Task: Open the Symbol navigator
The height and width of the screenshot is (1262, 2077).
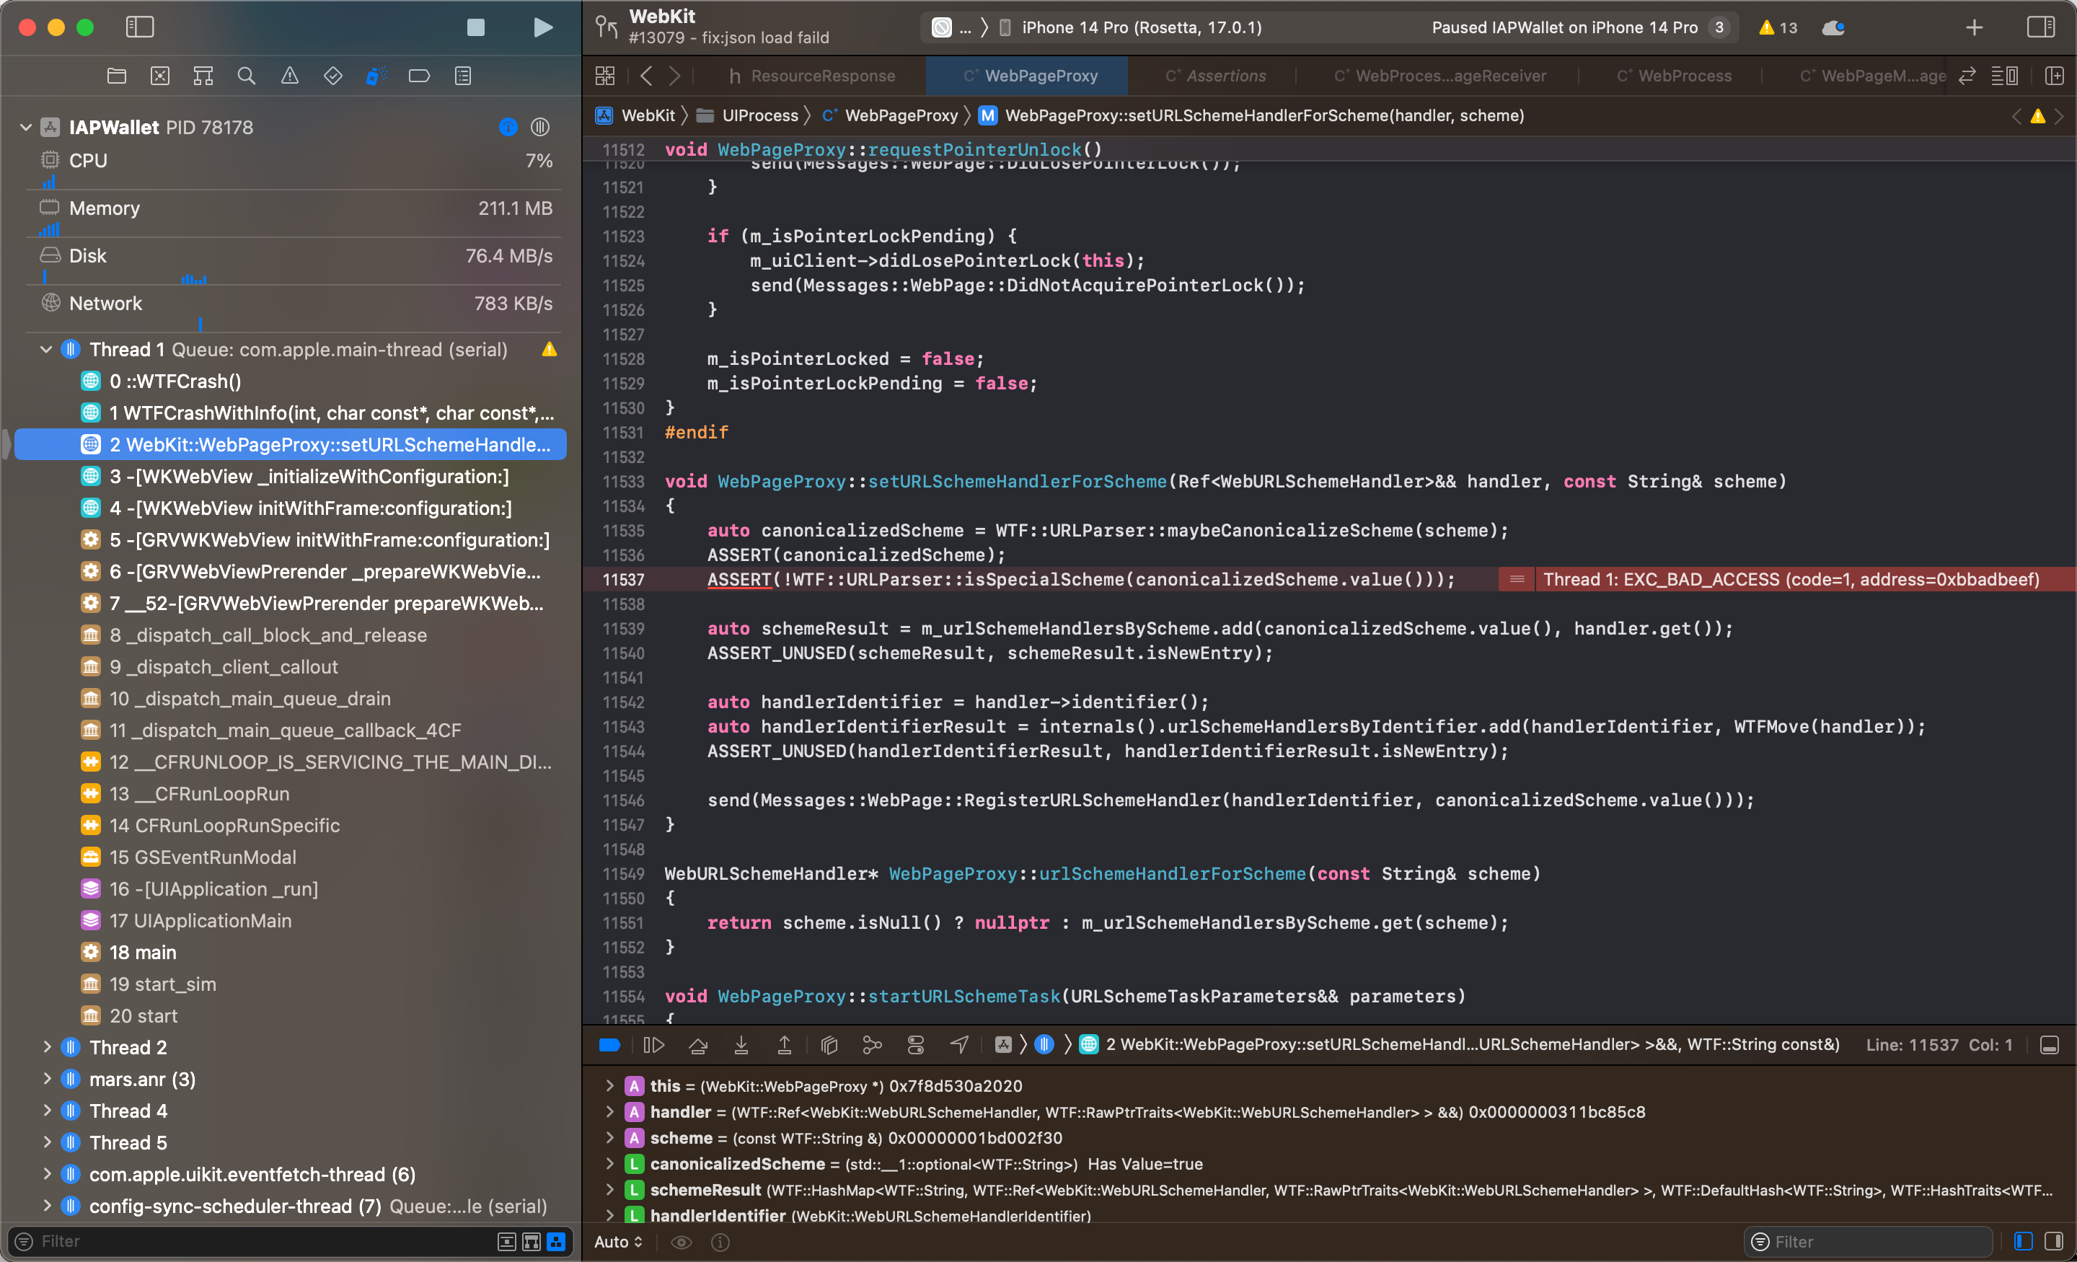Action: (x=203, y=76)
